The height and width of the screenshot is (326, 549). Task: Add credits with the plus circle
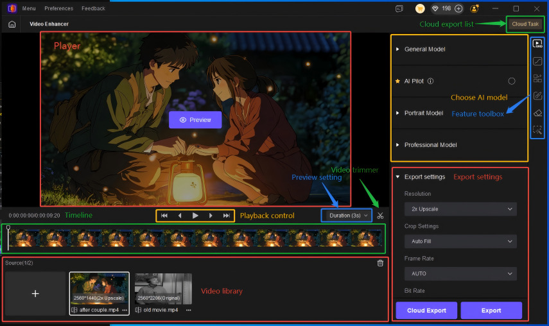(458, 8)
